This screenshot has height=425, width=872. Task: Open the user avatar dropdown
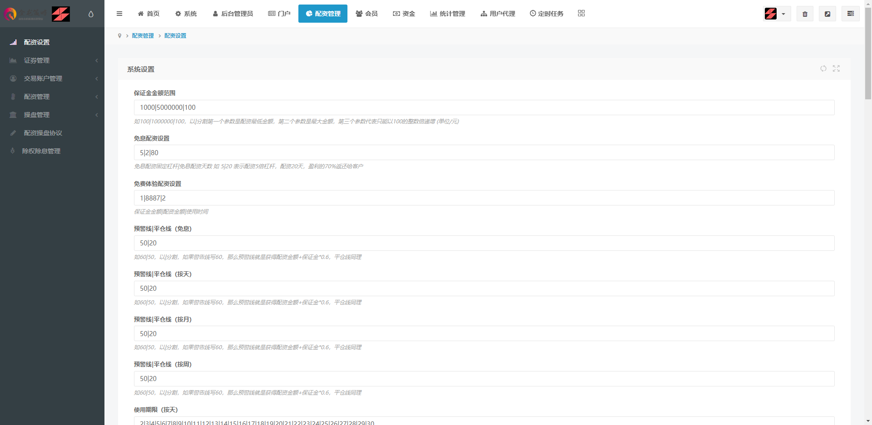click(x=777, y=14)
